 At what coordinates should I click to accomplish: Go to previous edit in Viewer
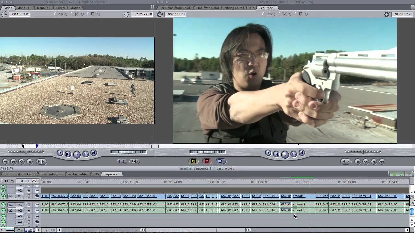60,153
